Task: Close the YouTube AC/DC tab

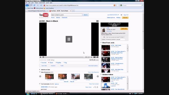Action: 71,11
